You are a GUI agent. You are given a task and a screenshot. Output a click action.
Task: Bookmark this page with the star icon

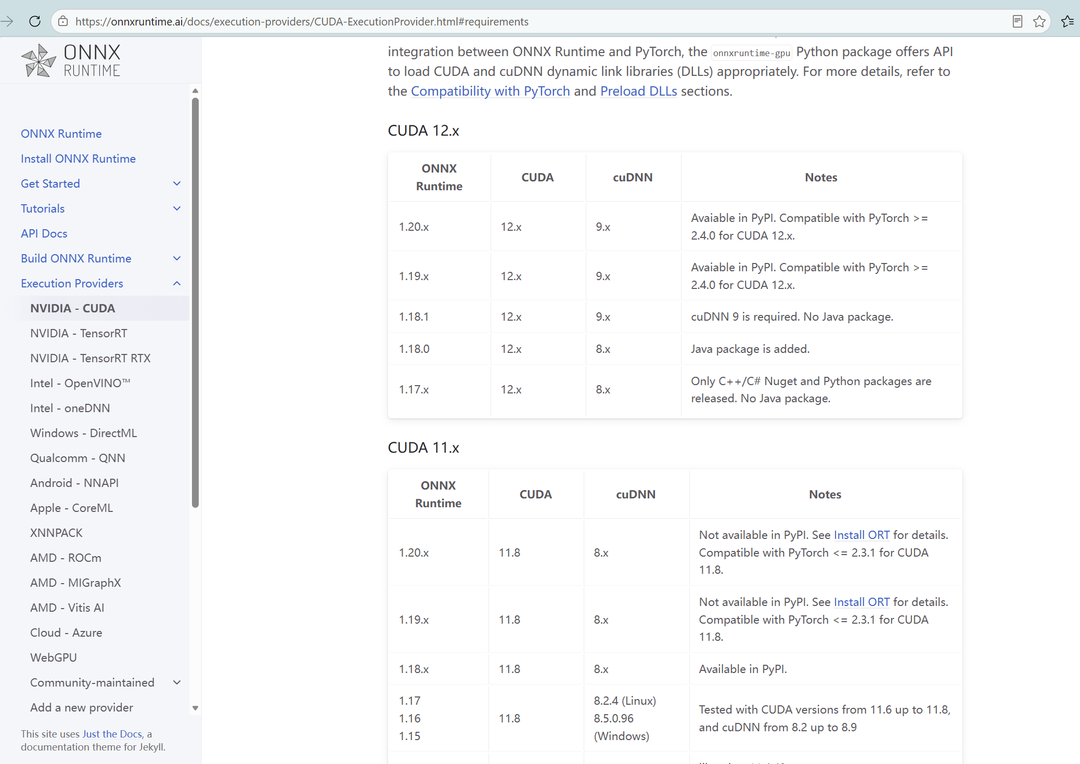point(1039,21)
